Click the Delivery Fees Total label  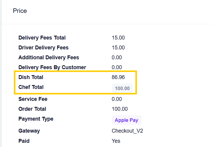tap(42, 38)
